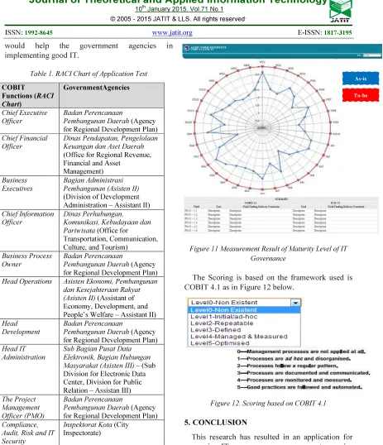Click the Chief Executive Officer cell
This screenshot has height=445, width=383.
30,121
